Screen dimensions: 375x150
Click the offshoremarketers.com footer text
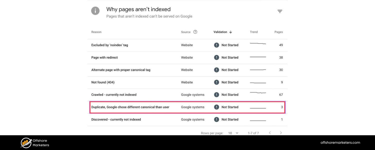[340, 142]
